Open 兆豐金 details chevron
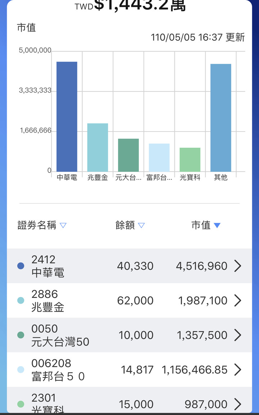Screen dimensions: 259x415 tap(238, 300)
